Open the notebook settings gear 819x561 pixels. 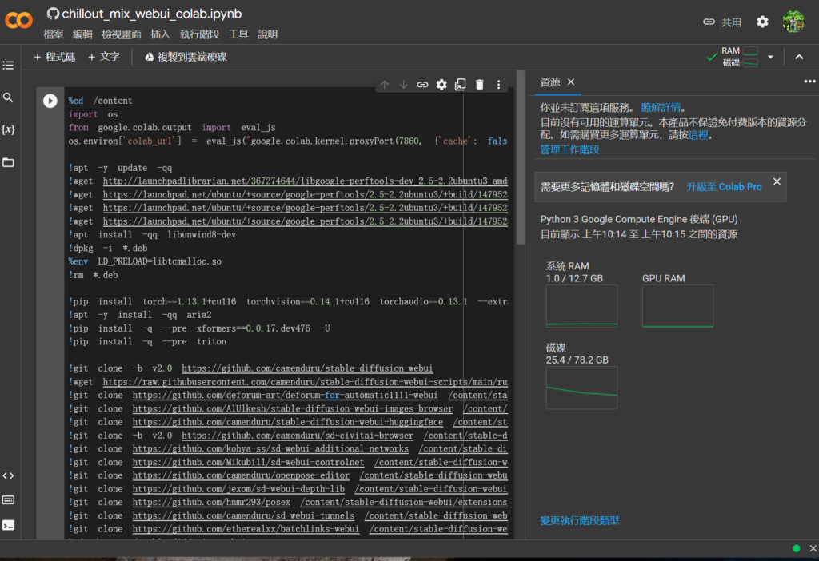[762, 22]
